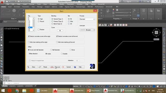Open the Process Standard dropdown
This screenshot has height=93, width=166.
point(87,19)
